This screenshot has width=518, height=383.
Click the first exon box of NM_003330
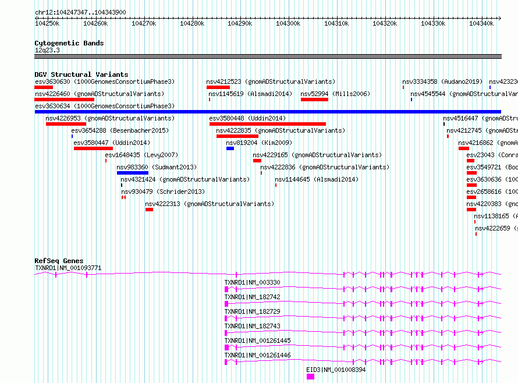226,289
